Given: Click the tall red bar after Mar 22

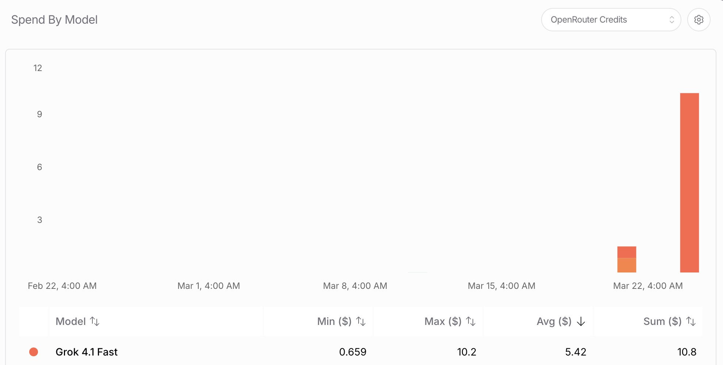Looking at the screenshot, I should point(689,182).
